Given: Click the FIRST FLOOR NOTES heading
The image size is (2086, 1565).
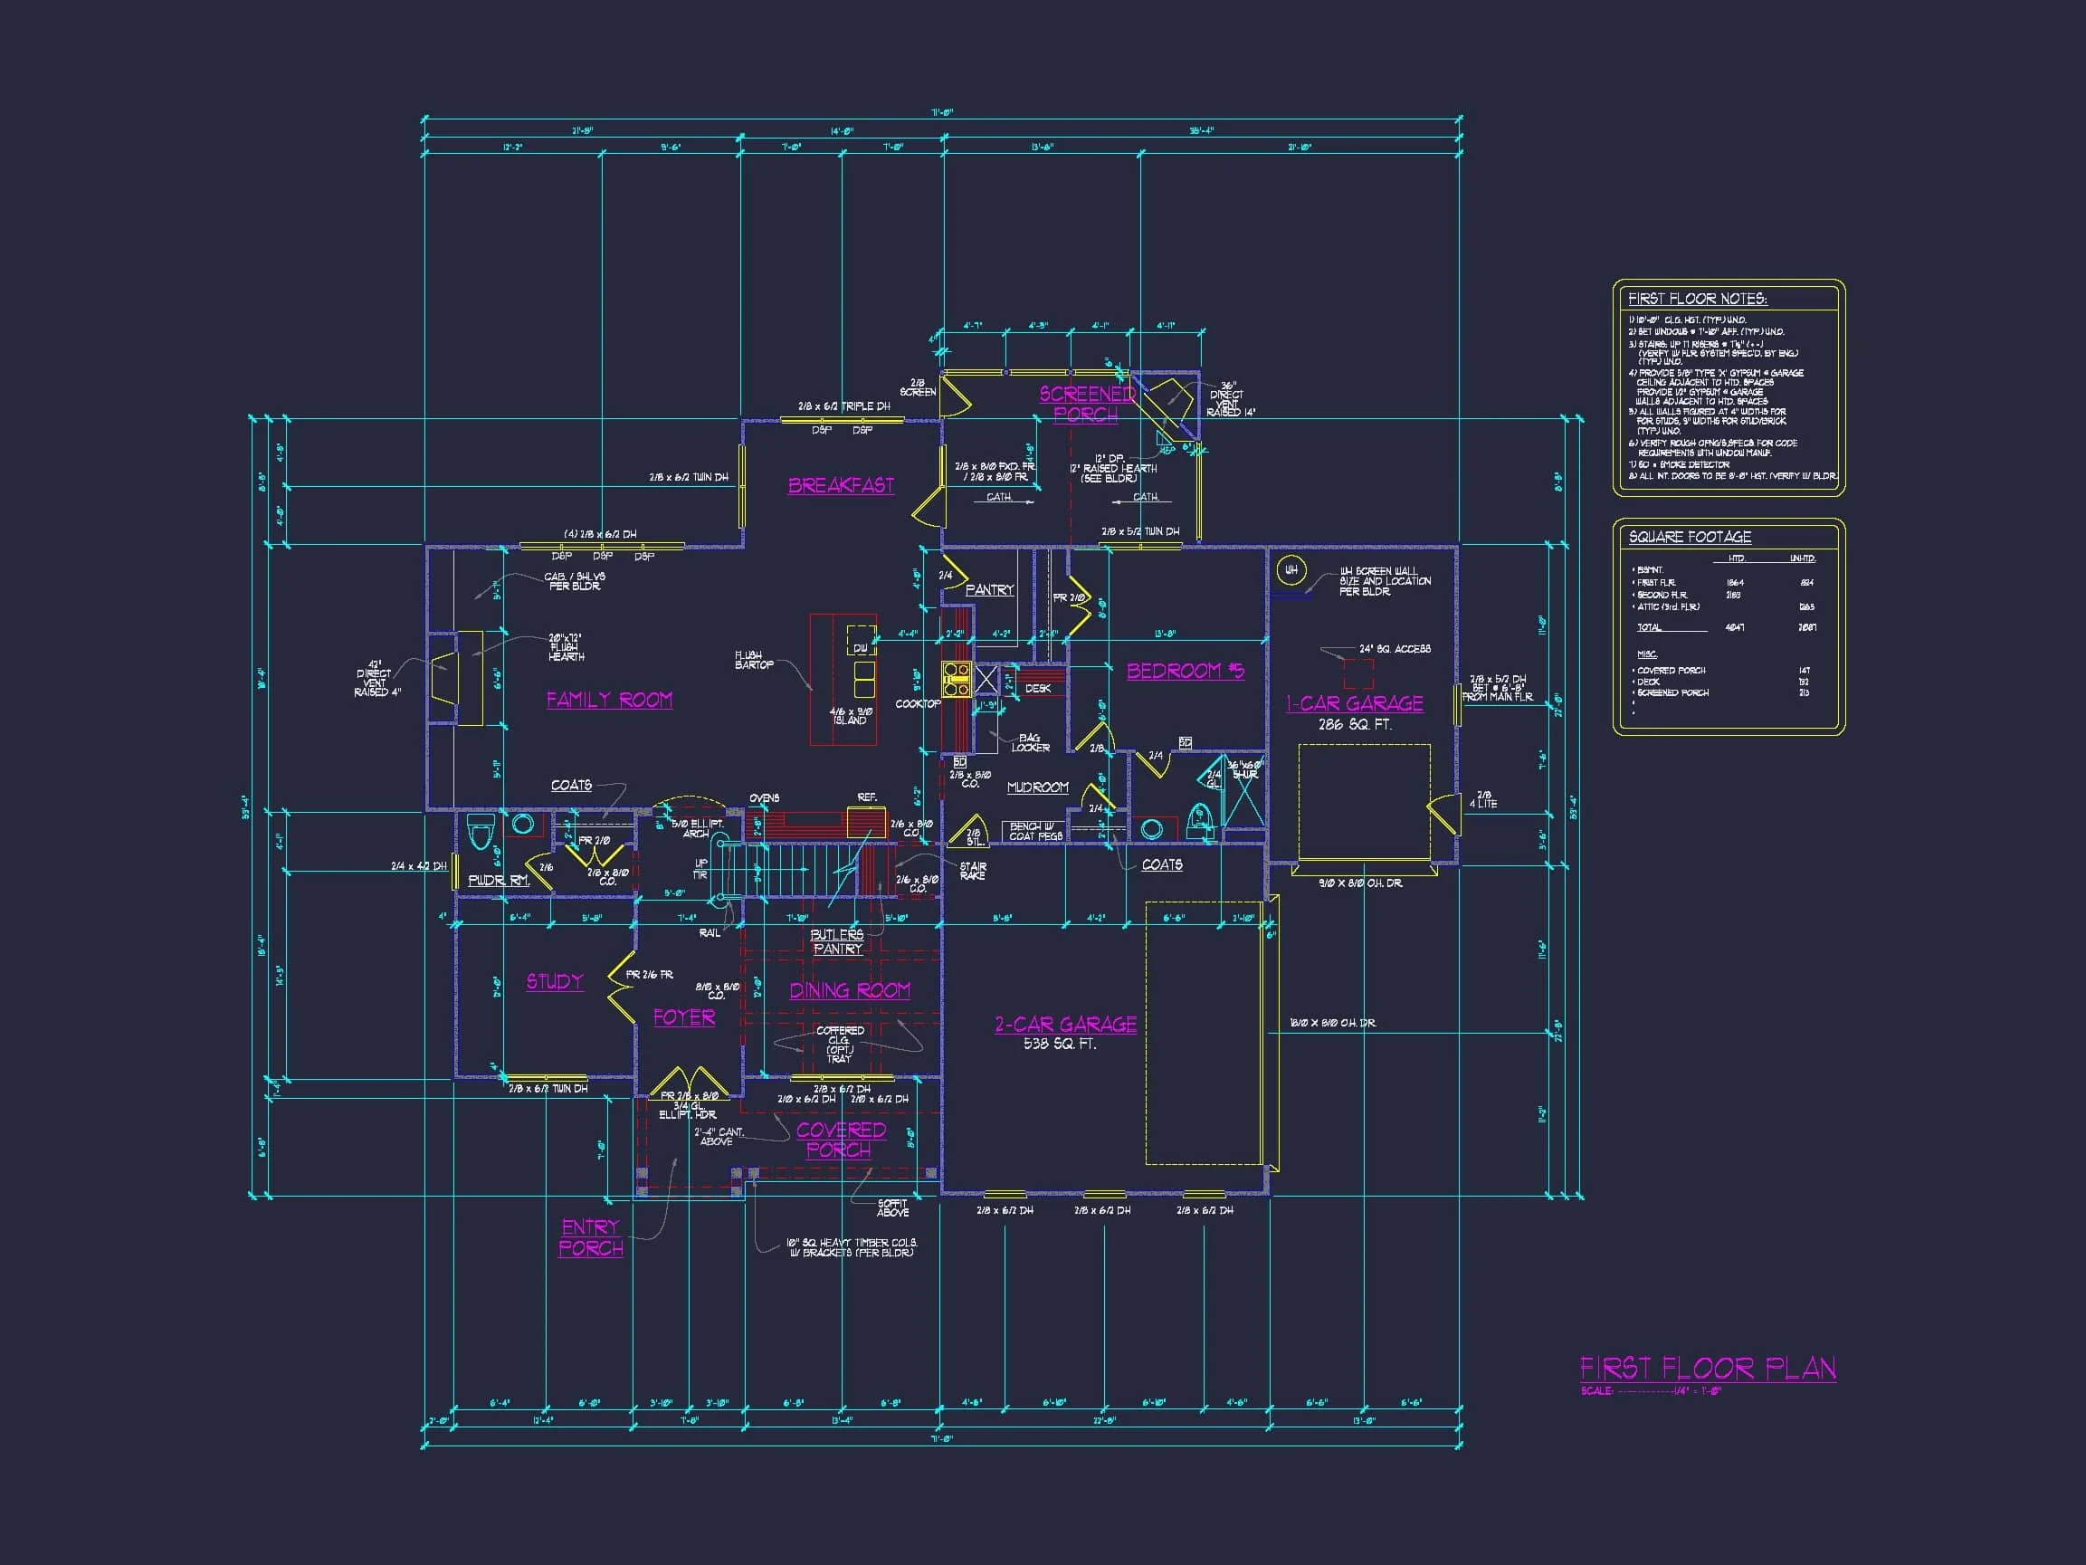Looking at the screenshot, I should [1697, 299].
